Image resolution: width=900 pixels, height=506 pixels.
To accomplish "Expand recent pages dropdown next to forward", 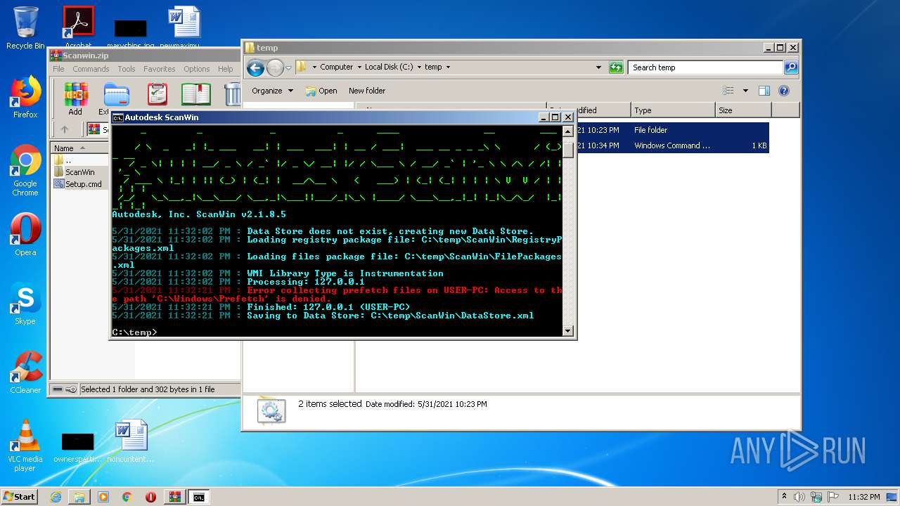I will click(x=288, y=67).
